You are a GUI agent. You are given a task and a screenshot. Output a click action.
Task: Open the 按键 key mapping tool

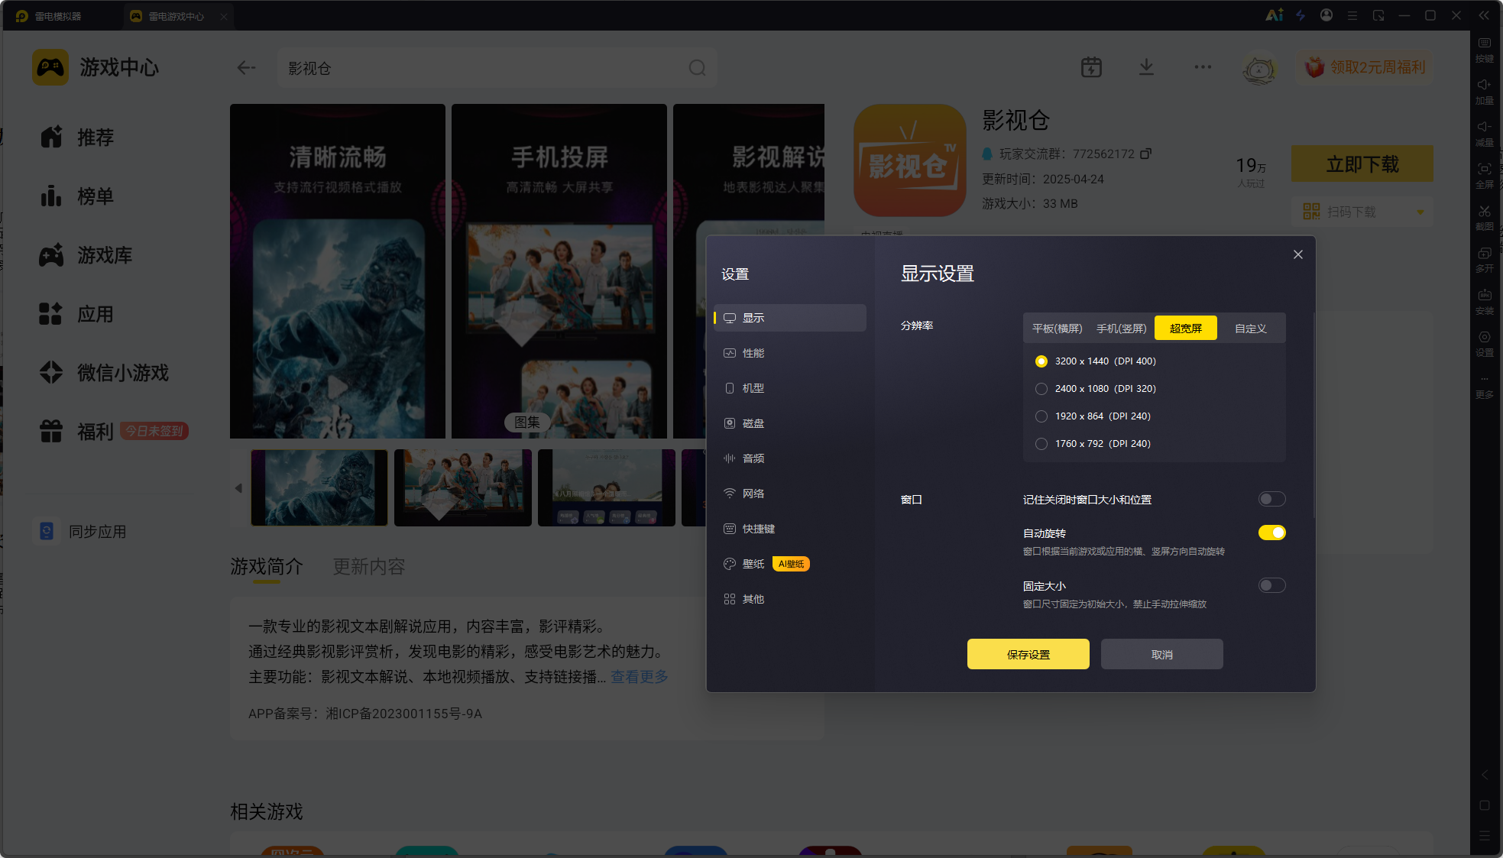1485,50
